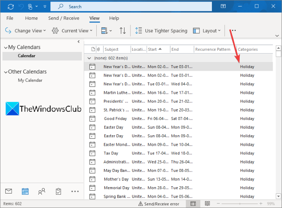Open the Change View dropdown

tap(26, 31)
